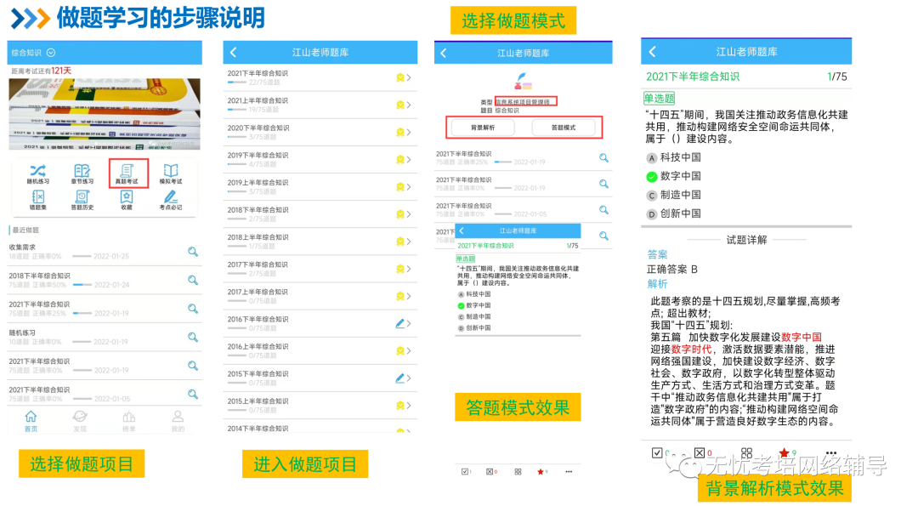Select option A 科技中国 in detail screen

(674, 157)
